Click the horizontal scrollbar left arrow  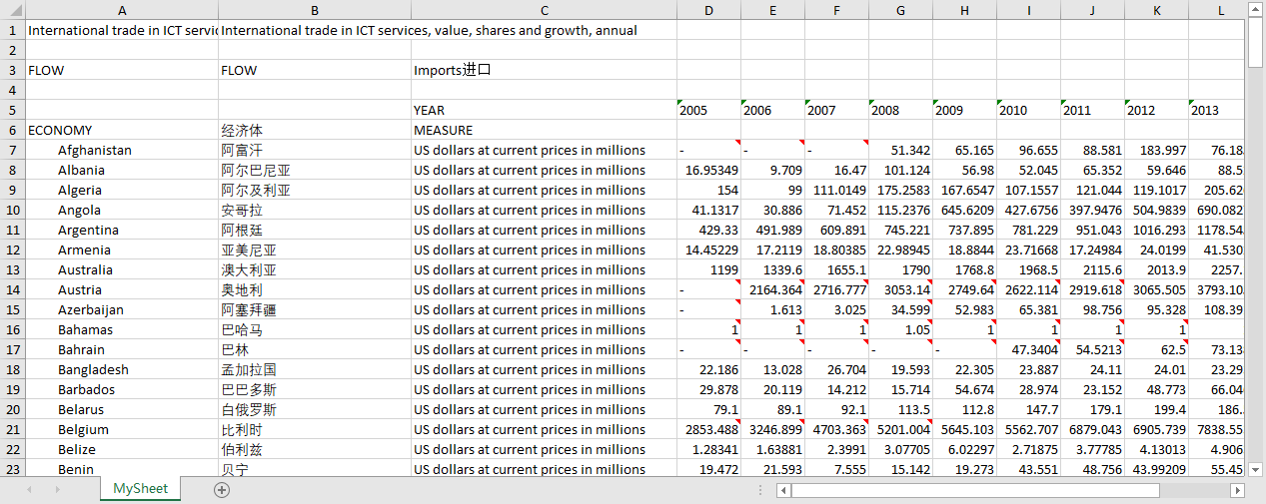point(784,490)
